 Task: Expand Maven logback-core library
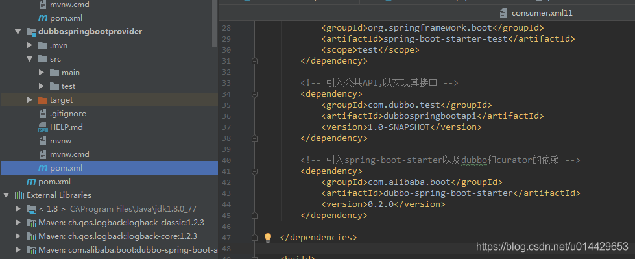pyautogui.click(x=18, y=236)
